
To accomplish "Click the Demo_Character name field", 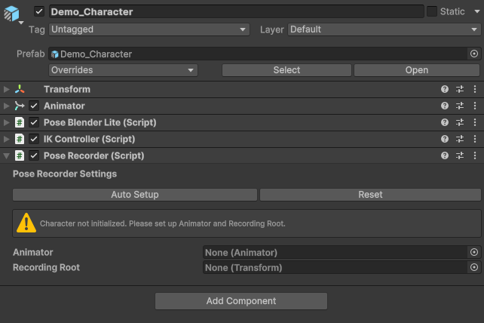I will 235,11.
